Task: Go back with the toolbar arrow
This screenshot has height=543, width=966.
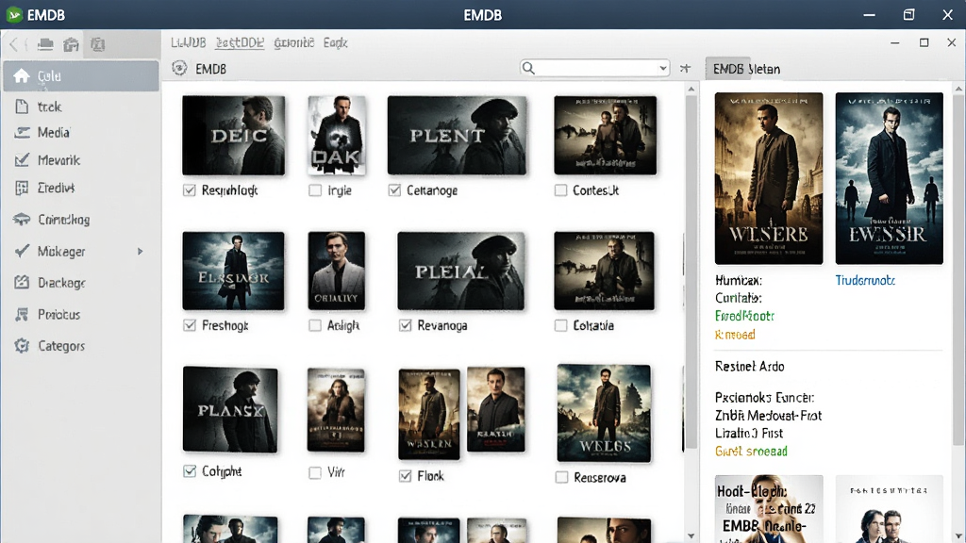Action: (14, 44)
